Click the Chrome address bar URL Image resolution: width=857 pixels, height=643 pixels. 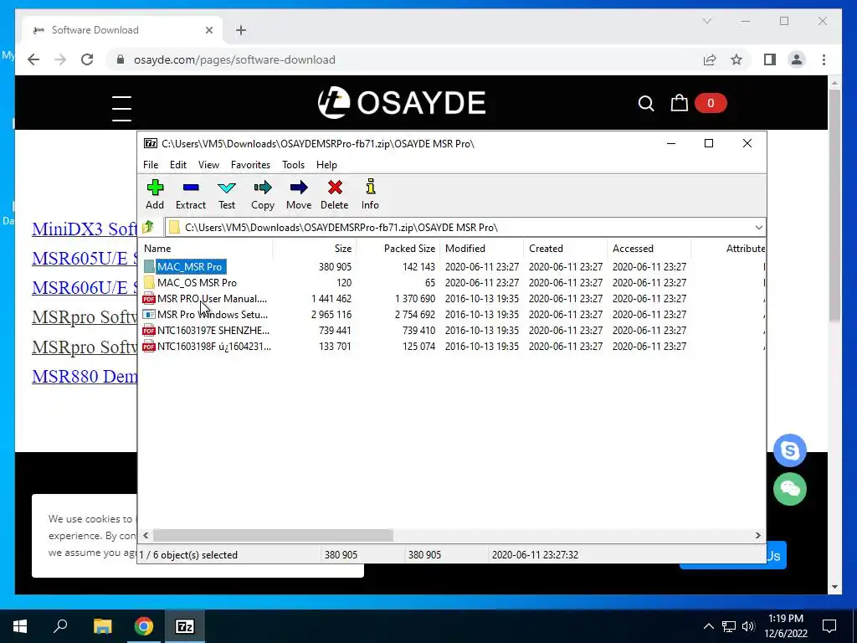[x=234, y=59]
